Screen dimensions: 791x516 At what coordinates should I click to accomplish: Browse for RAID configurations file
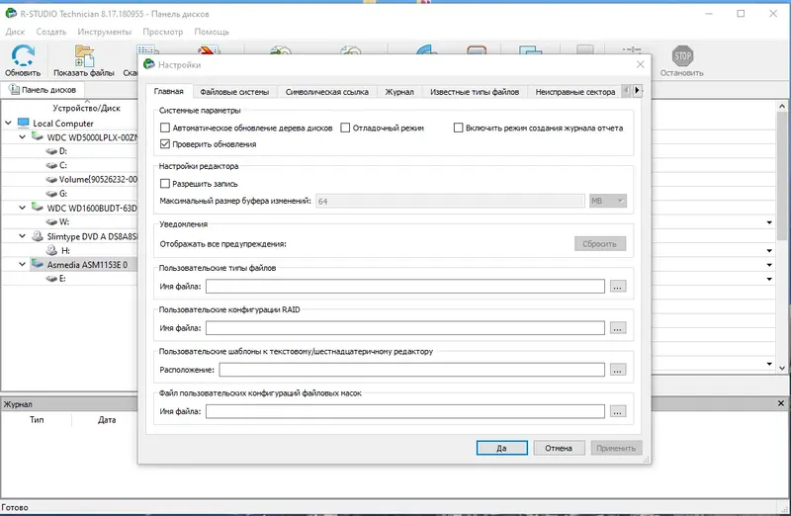pos(618,328)
